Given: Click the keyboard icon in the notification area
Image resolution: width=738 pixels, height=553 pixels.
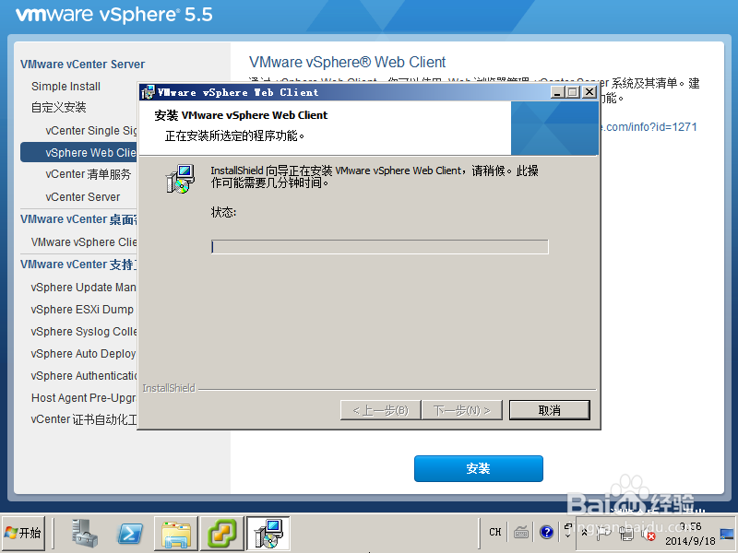Looking at the screenshot, I should point(521,533).
